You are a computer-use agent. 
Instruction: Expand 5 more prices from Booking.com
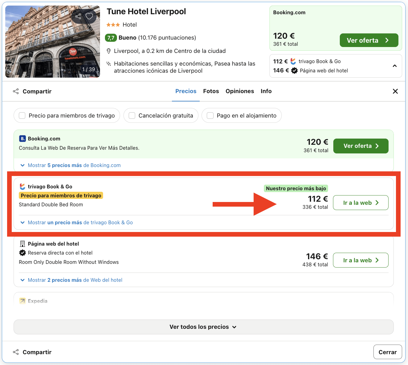[x=74, y=165]
